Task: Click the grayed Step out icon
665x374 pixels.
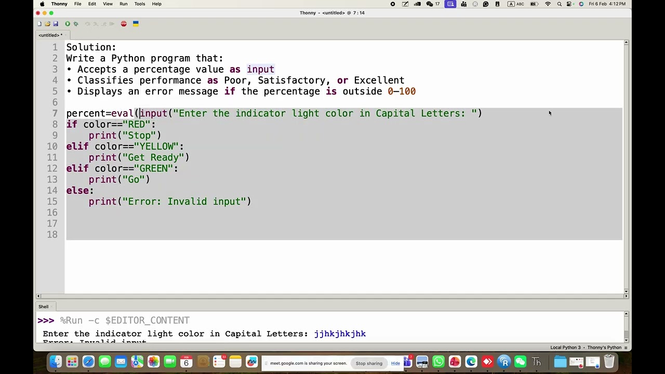Action: tap(103, 24)
